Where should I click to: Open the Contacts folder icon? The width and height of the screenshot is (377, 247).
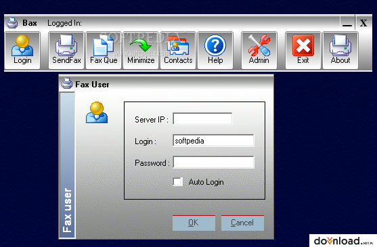point(178,45)
